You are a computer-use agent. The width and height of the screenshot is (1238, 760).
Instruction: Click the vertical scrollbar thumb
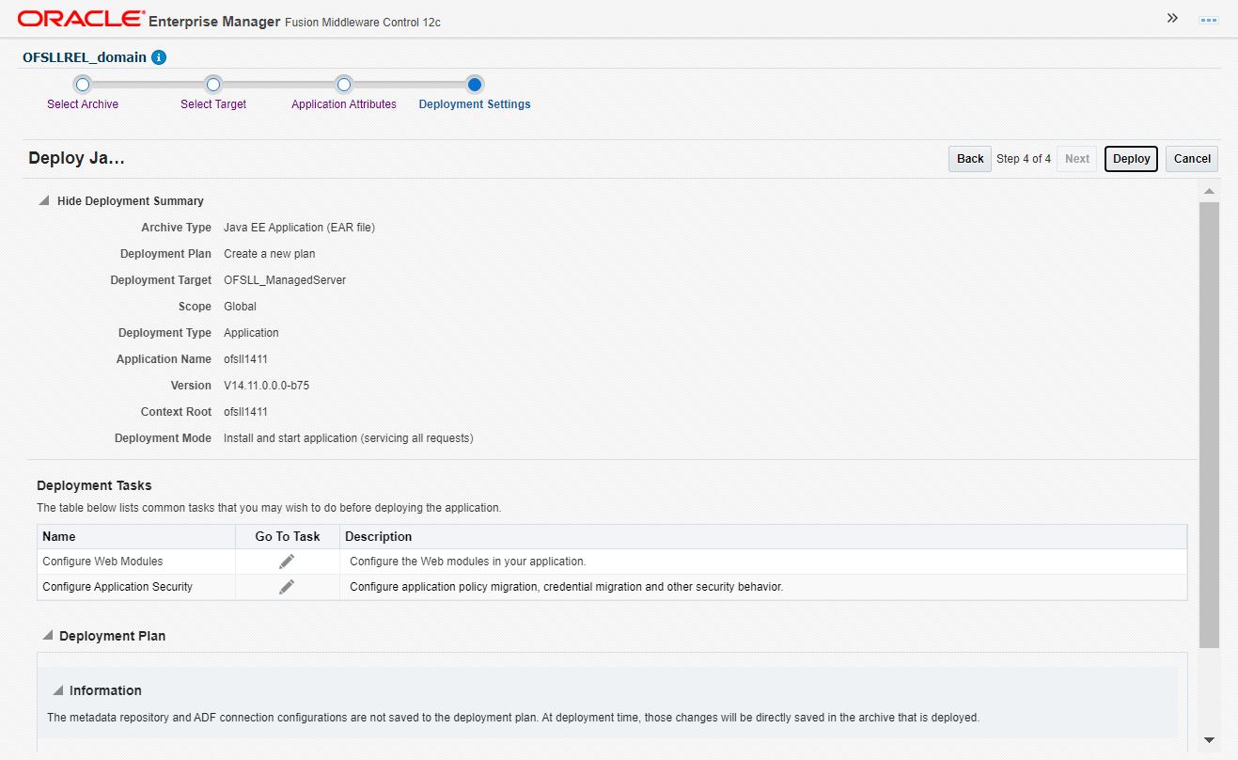pyautogui.click(x=1209, y=424)
